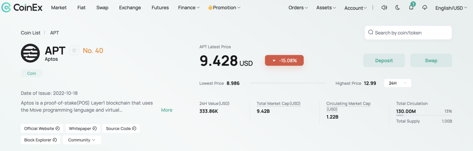The height and width of the screenshot is (151, 473).
Task: Add APT to favorites star
Action: [74, 50]
